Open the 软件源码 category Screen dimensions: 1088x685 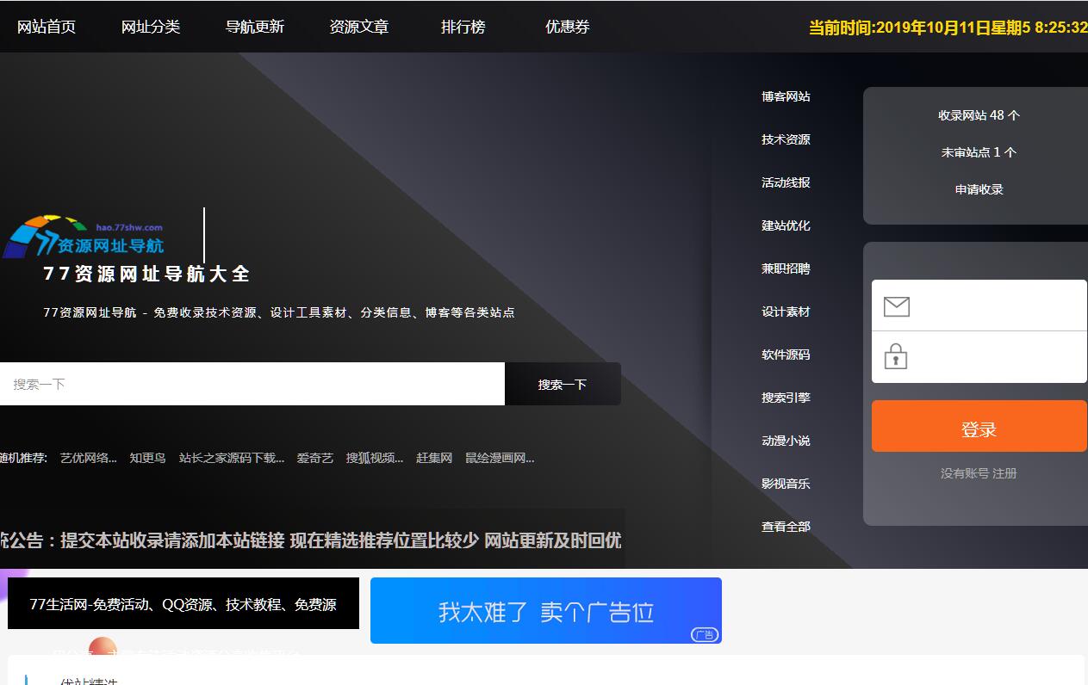tap(786, 355)
